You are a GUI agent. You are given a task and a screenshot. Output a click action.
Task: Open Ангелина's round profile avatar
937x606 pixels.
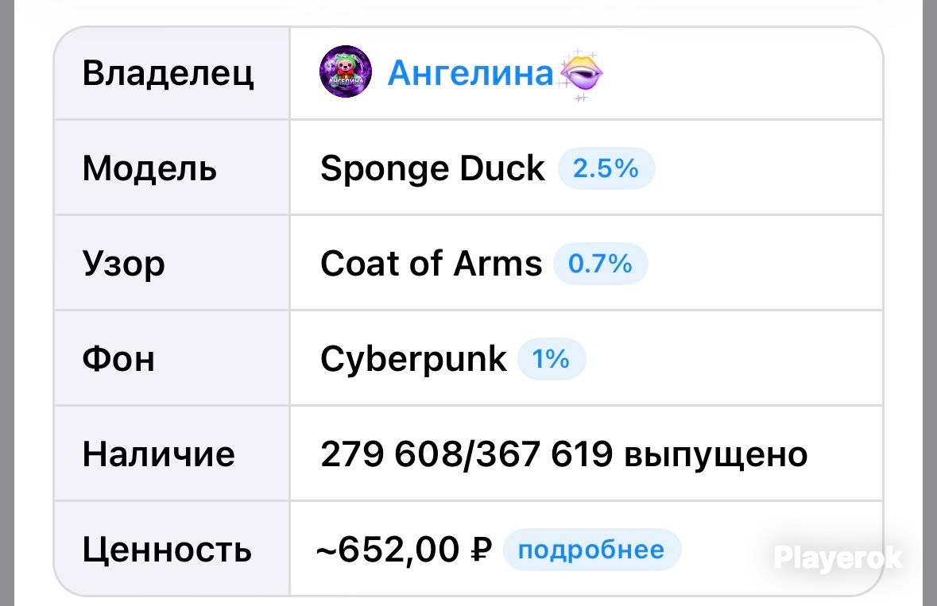346,71
